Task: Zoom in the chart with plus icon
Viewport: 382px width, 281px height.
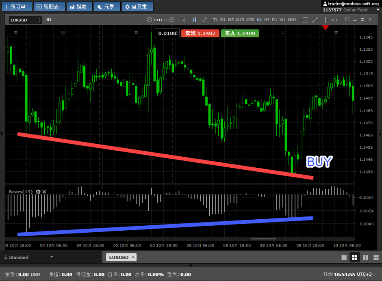Action: point(172,19)
